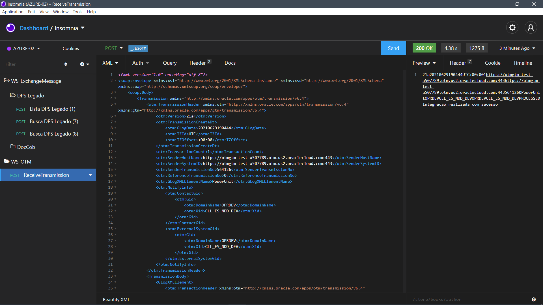Click the user account icon
543x305 pixels.
pos(531,28)
